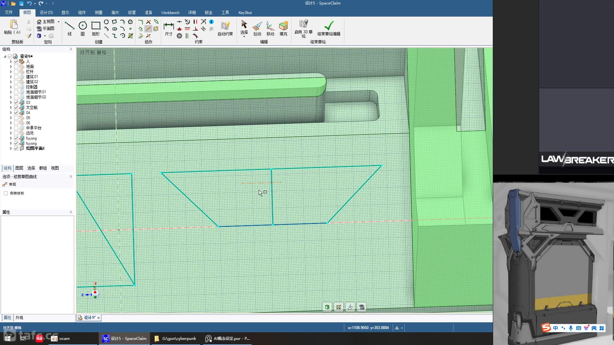This screenshot has width=614, height=345.
Task: Expand the 远处 tree node
Action: point(11,133)
